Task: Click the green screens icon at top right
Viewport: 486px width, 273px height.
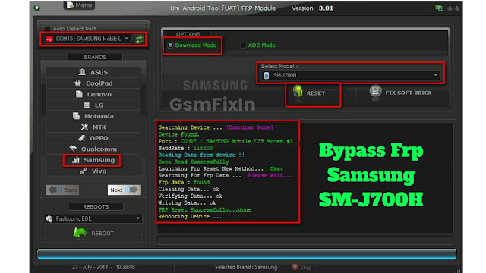Action: coord(439,8)
